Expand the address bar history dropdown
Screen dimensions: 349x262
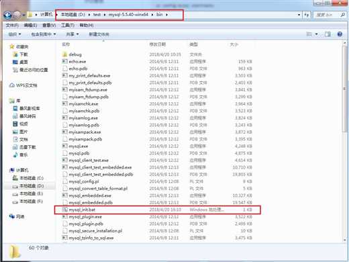(x=299, y=15)
